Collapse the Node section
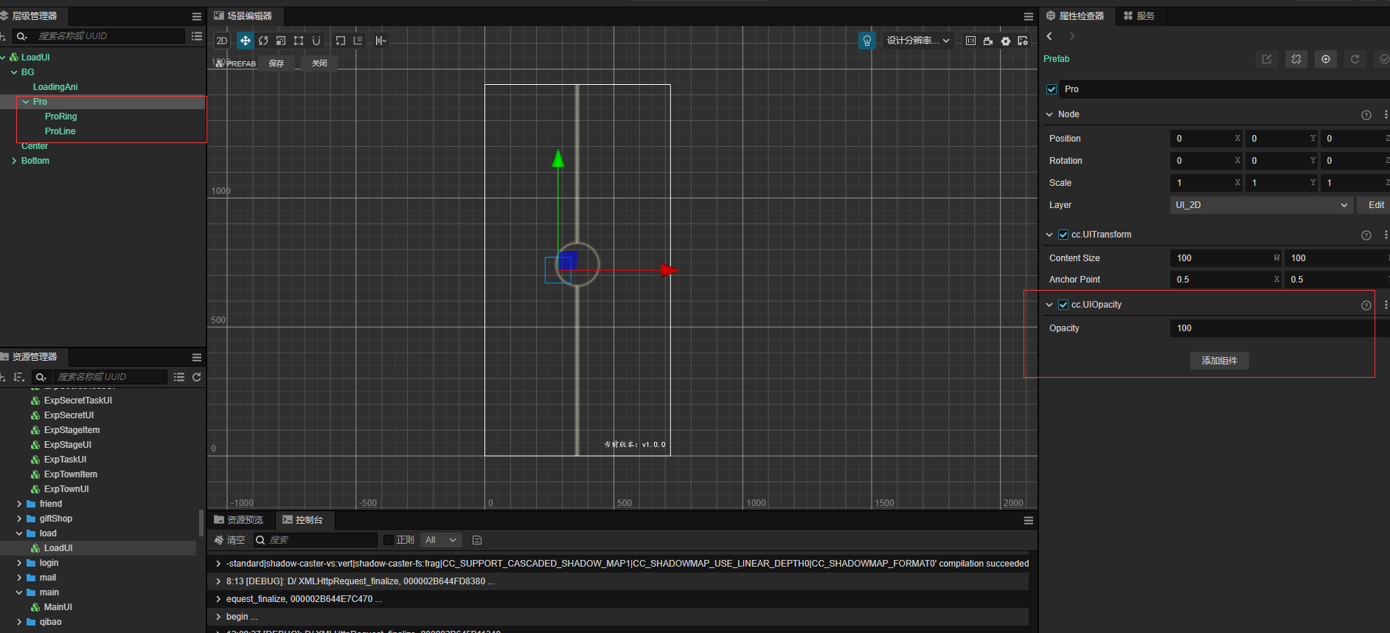This screenshot has height=633, width=1390. (1049, 114)
